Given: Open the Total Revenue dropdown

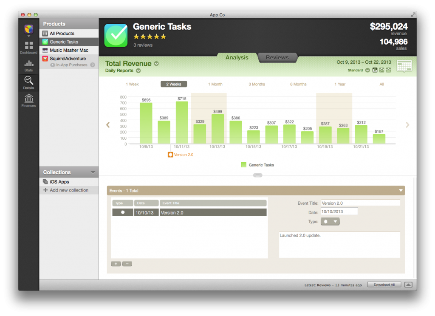Looking at the screenshot, I should pos(156,64).
